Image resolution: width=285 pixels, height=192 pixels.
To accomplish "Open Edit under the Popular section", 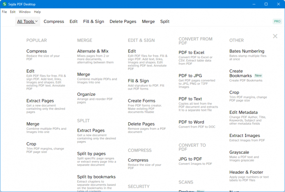I will (31, 71).
